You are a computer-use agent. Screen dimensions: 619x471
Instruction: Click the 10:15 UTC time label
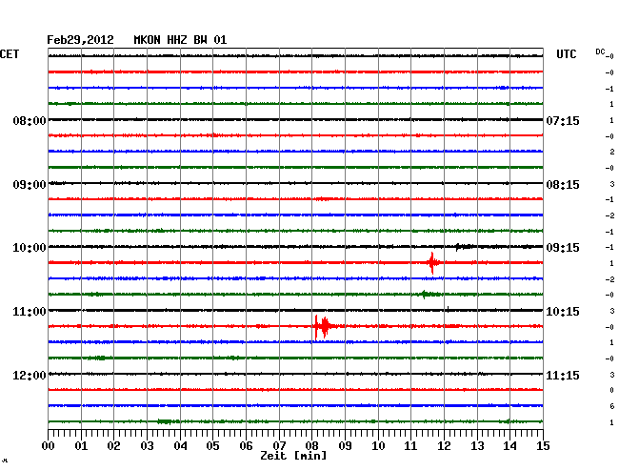[x=563, y=312]
